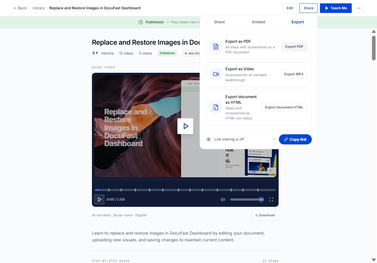
Task: Click the Published banner text
Action: [154, 22]
